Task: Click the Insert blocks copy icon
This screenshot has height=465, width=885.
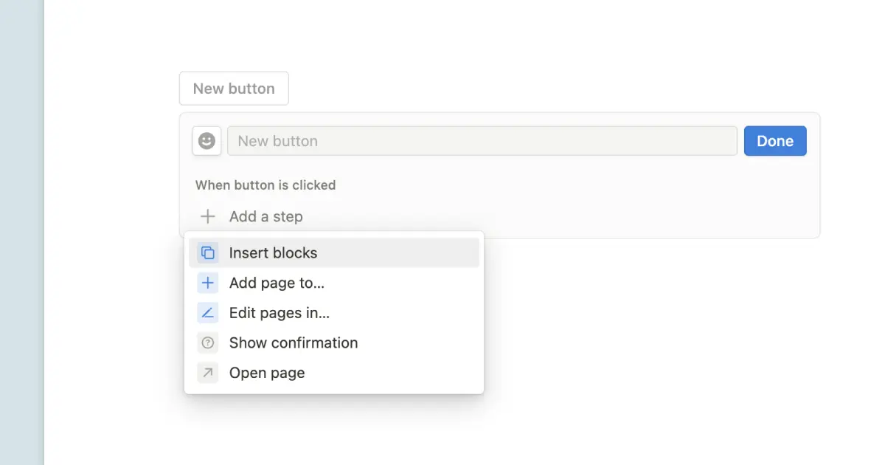Action: [x=207, y=252]
